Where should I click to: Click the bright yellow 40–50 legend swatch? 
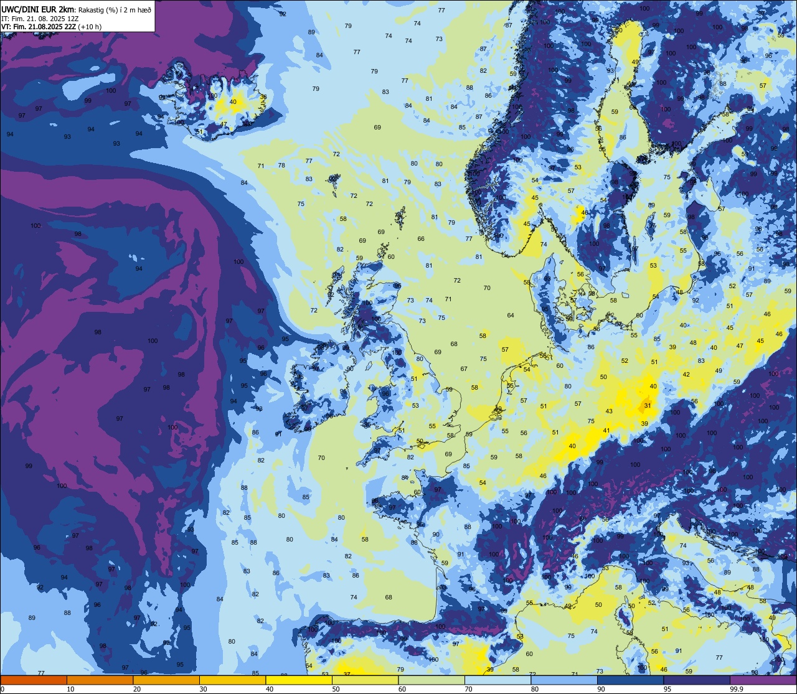pos(299,680)
